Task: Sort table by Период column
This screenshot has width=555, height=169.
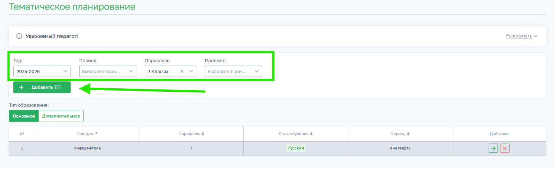Action: coord(400,134)
